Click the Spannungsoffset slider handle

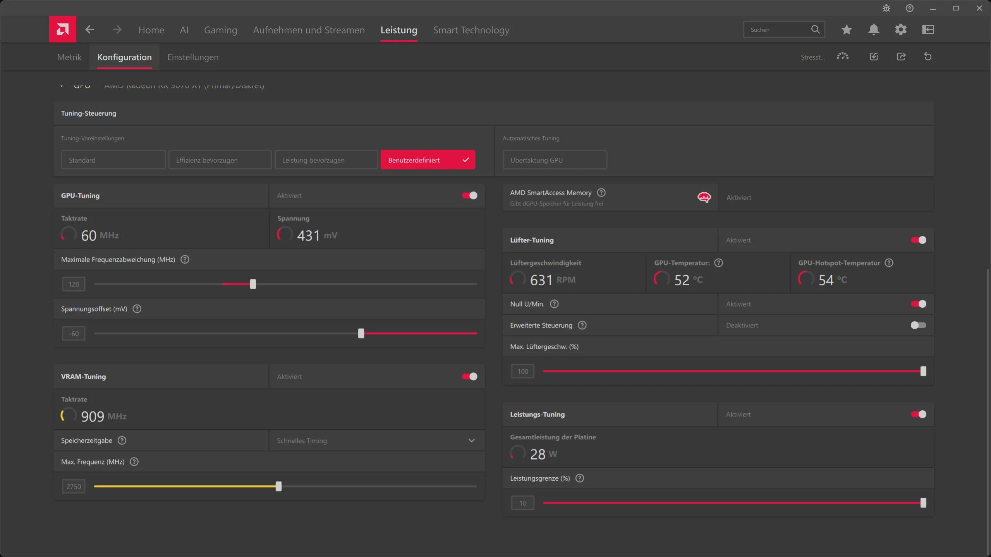click(361, 333)
